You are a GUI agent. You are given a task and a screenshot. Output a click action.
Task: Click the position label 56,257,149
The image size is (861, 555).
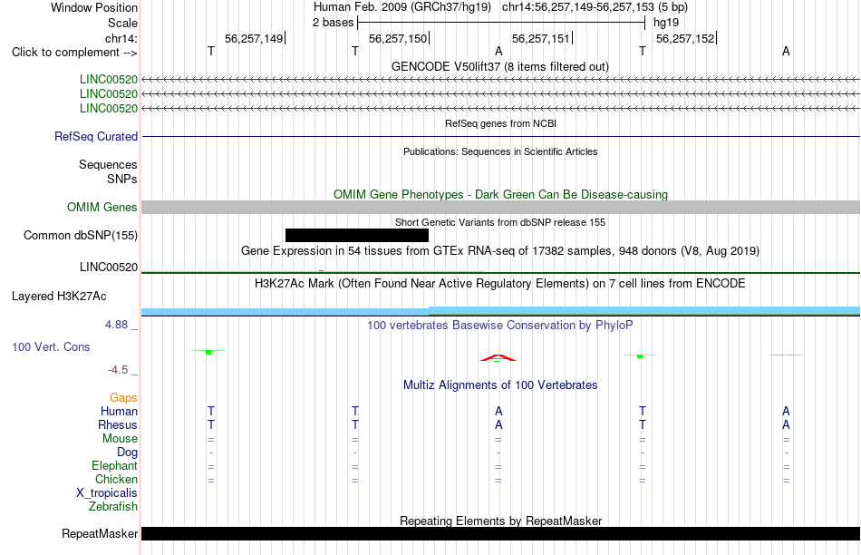click(254, 38)
